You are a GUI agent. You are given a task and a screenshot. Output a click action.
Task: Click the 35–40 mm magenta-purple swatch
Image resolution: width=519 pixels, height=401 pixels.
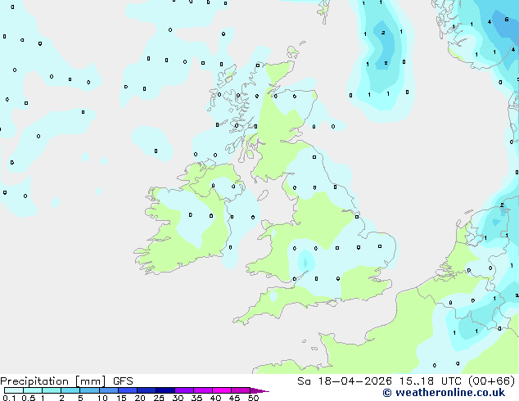pyautogui.click(x=203, y=390)
